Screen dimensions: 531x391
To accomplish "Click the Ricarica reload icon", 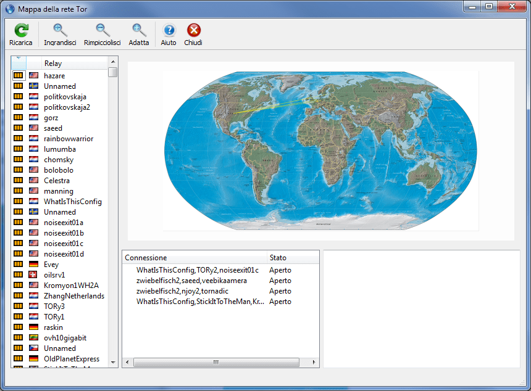I will (21, 30).
